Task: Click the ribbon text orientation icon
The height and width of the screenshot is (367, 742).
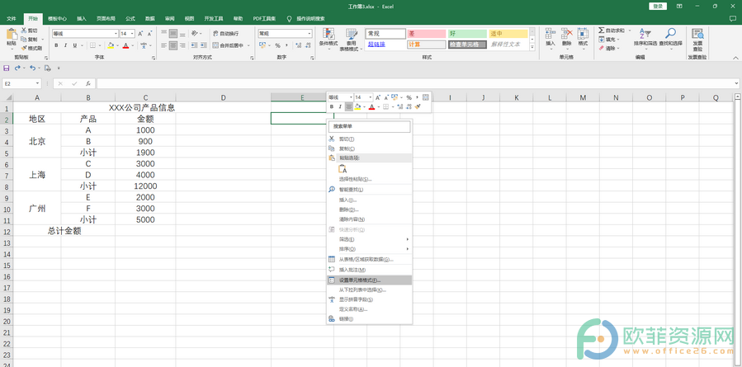Action: [195, 34]
